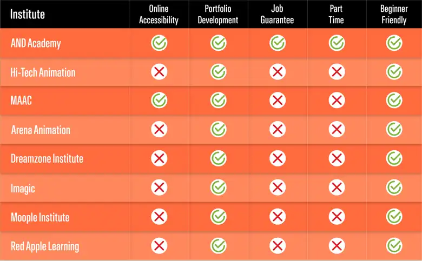This screenshot has height=261, width=422.
Task: Click AND Academy's Job Guarantee checkmark
Action: (x=277, y=43)
